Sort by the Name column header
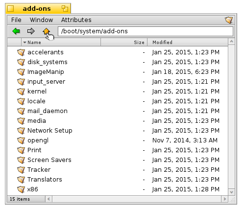Viewport: 245px width, 209px height. pos(61,43)
